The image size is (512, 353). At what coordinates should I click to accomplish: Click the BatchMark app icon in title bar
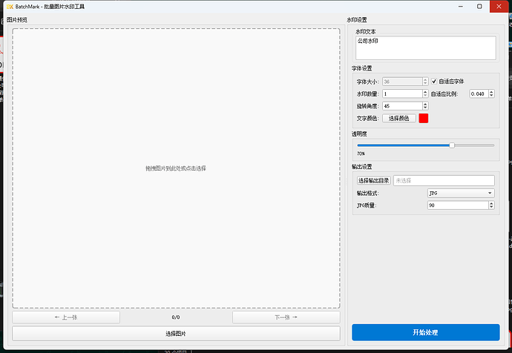(10, 6)
